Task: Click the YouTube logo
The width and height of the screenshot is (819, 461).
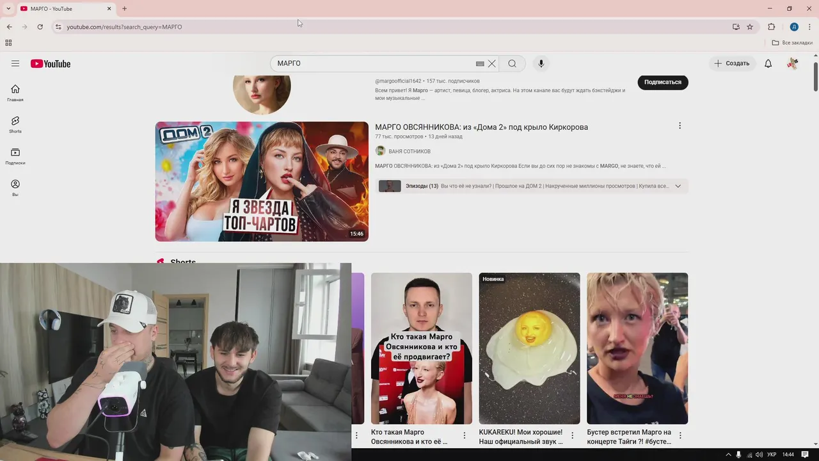Action: coord(51,63)
